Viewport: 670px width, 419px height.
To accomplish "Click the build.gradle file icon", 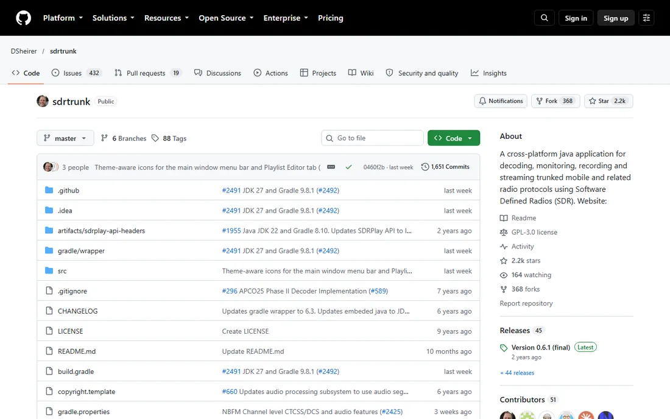I will (x=49, y=371).
